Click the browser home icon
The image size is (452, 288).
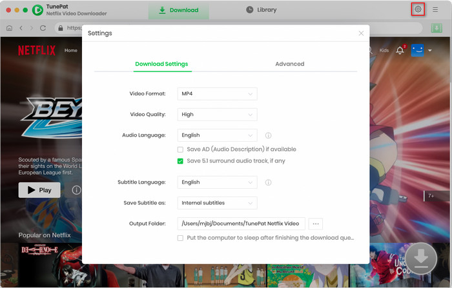point(10,28)
